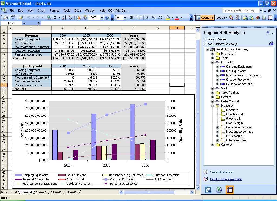Open the Zoom 100% dropdown
277x201 pixels.
tap(102, 18)
